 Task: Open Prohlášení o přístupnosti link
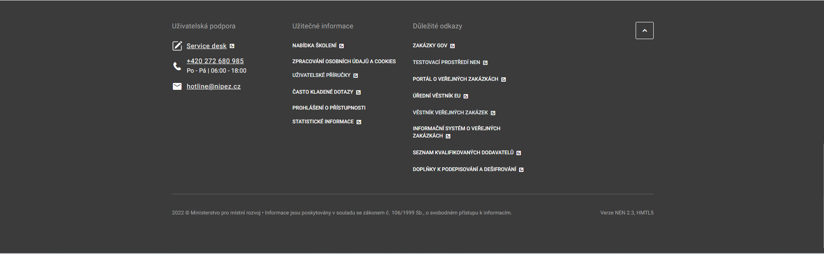coord(329,108)
